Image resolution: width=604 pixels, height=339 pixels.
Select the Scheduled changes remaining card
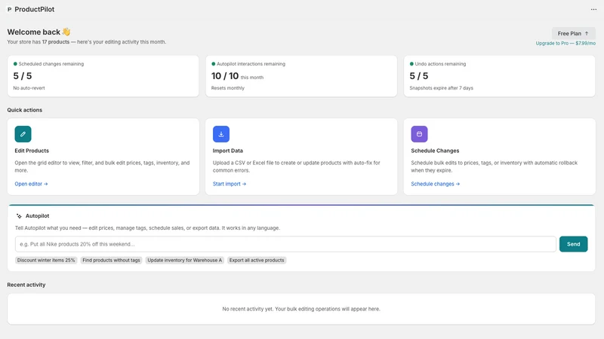click(x=103, y=76)
